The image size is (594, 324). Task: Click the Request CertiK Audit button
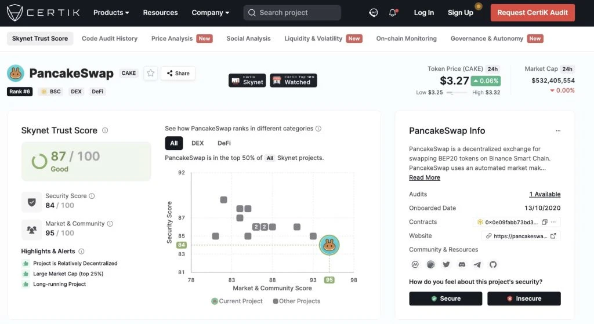[533, 13]
